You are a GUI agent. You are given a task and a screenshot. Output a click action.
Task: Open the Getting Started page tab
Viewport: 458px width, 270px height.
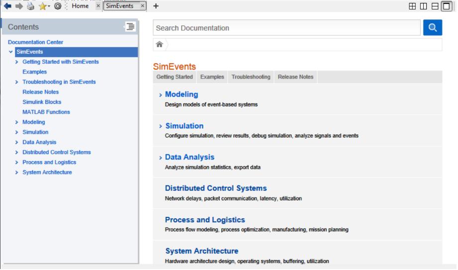pos(175,77)
